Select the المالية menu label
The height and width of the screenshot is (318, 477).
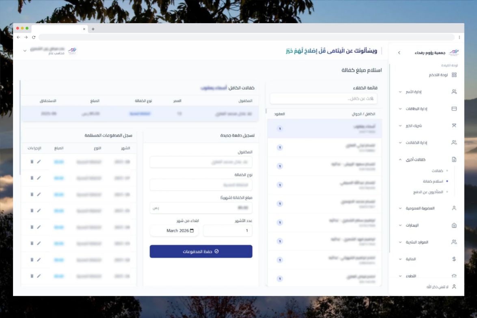coord(411,259)
